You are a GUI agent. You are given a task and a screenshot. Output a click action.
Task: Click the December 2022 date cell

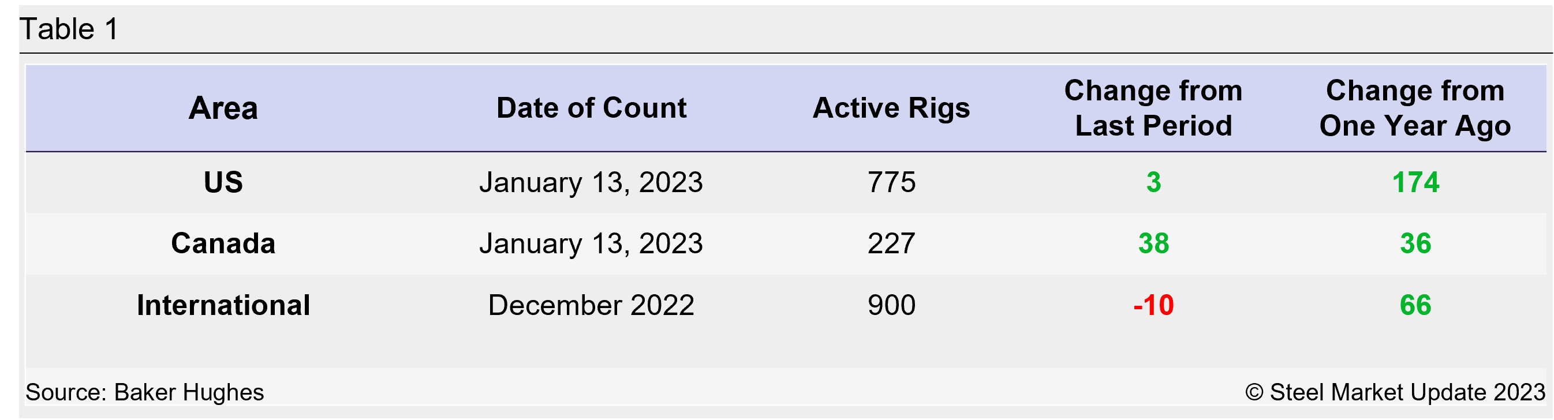[x=591, y=305]
